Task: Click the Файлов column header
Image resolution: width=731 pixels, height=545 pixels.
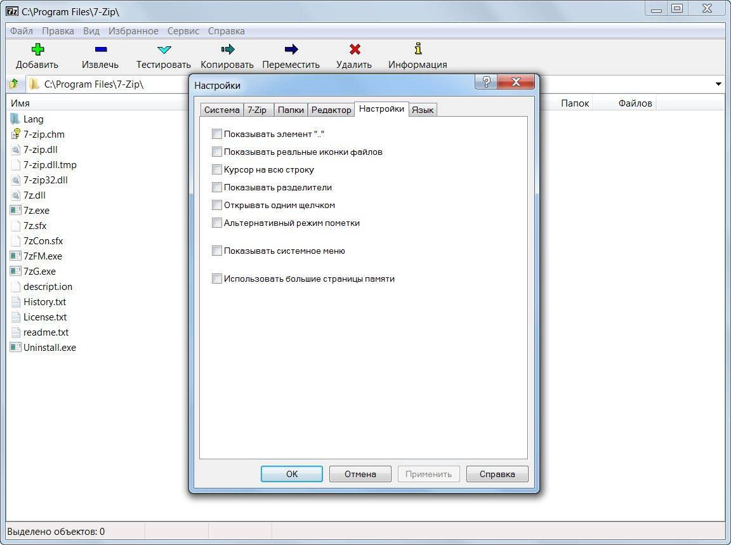Action: tap(635, 103)
